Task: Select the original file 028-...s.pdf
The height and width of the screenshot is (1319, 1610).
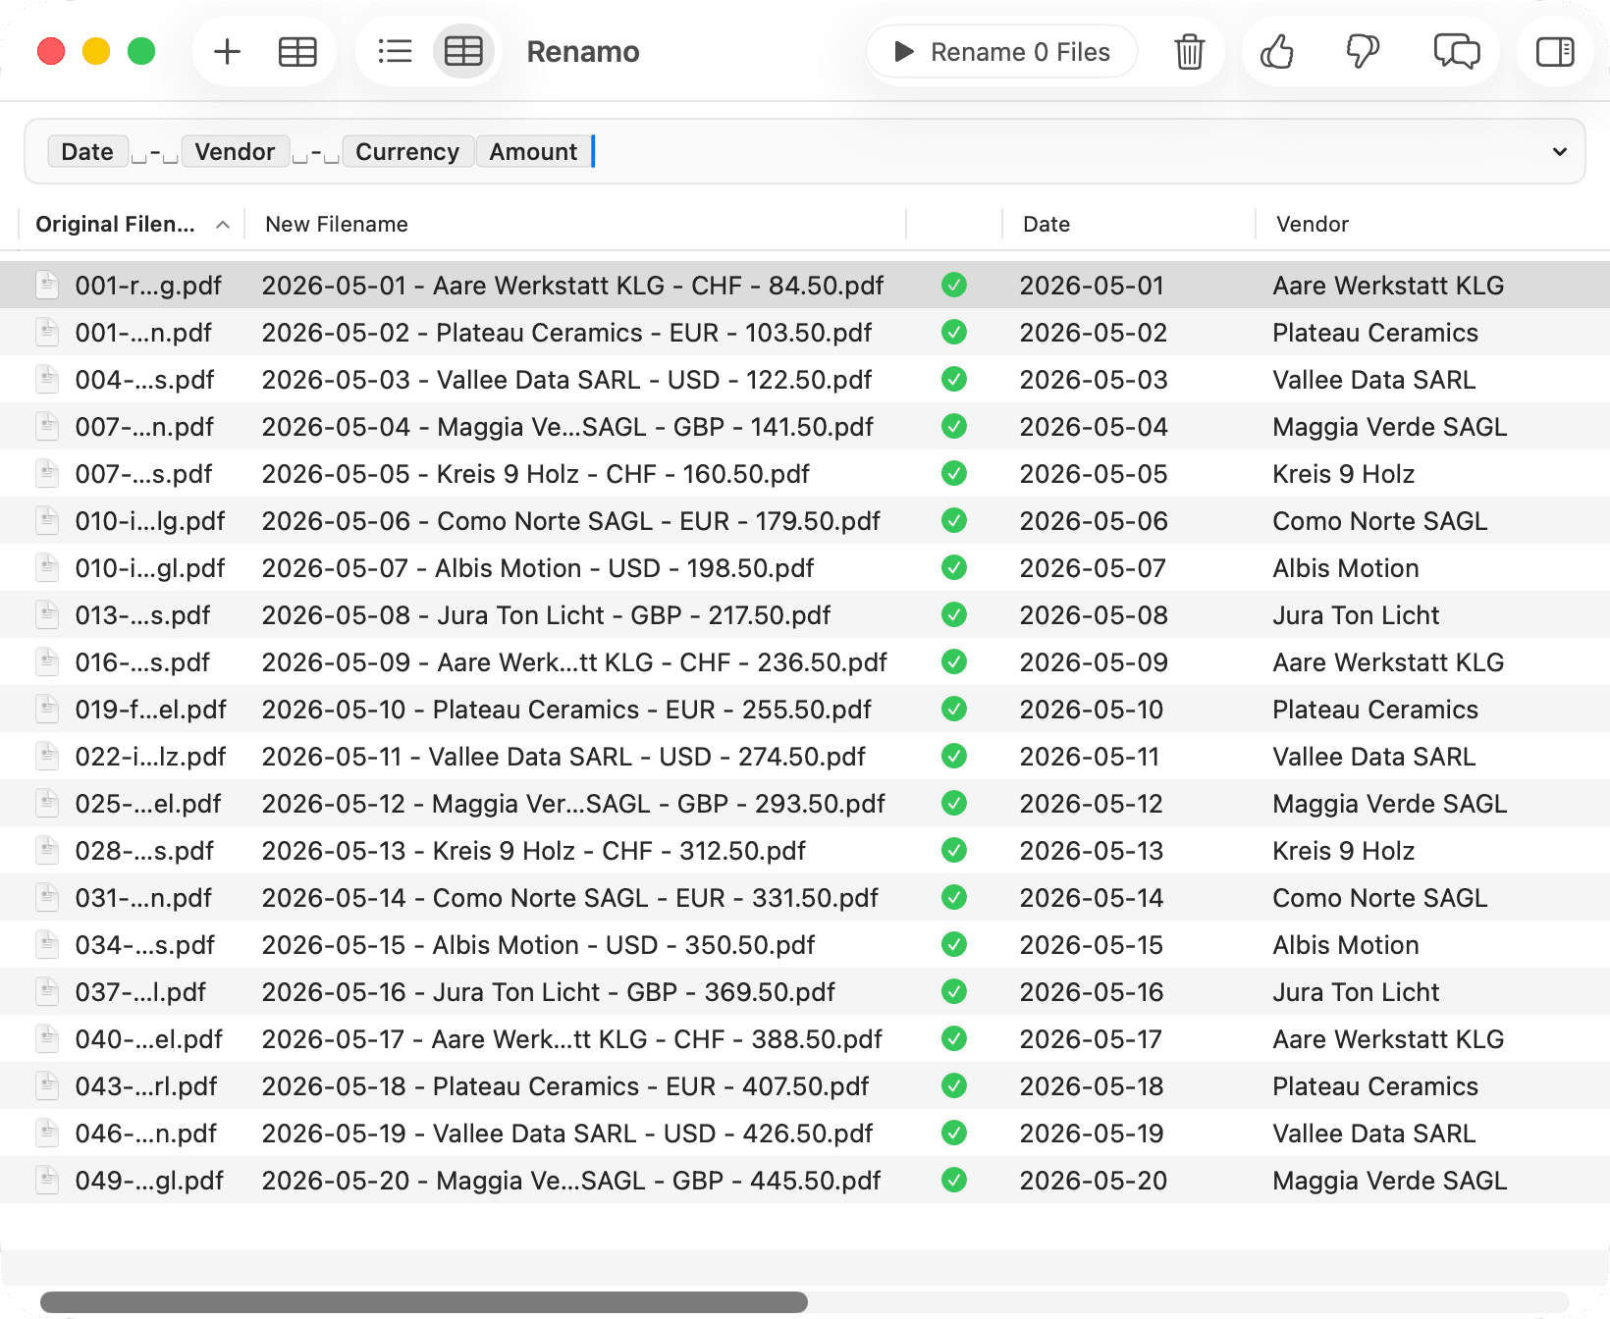Action: coord(144,851)
